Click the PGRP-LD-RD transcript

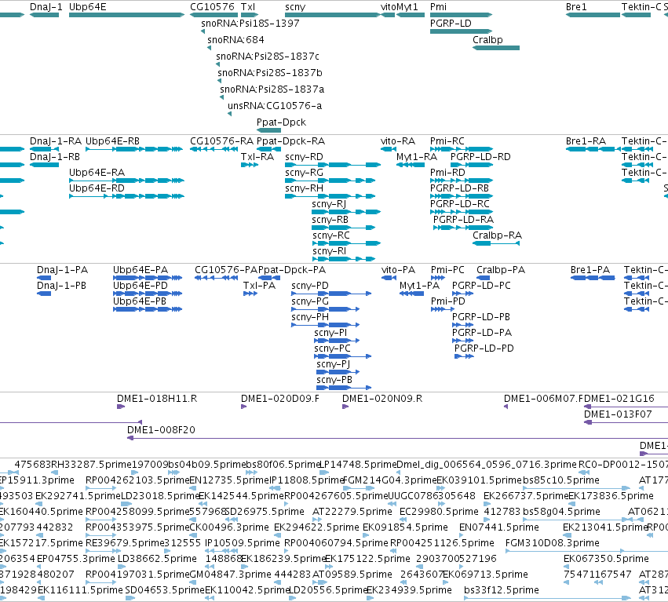[472, 165]
